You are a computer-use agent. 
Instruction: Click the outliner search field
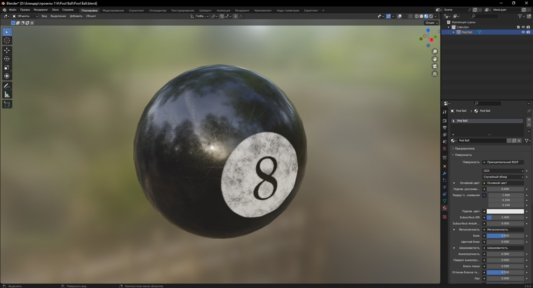pos(484,16)
